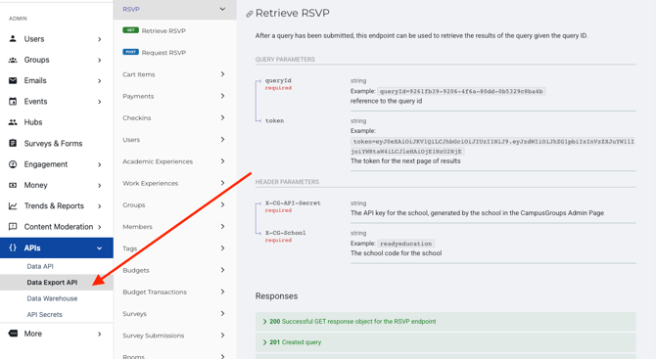Expand the Survey Submissions chevron
Viewport: 656px width, 359px height.
(x=222, y=335)
